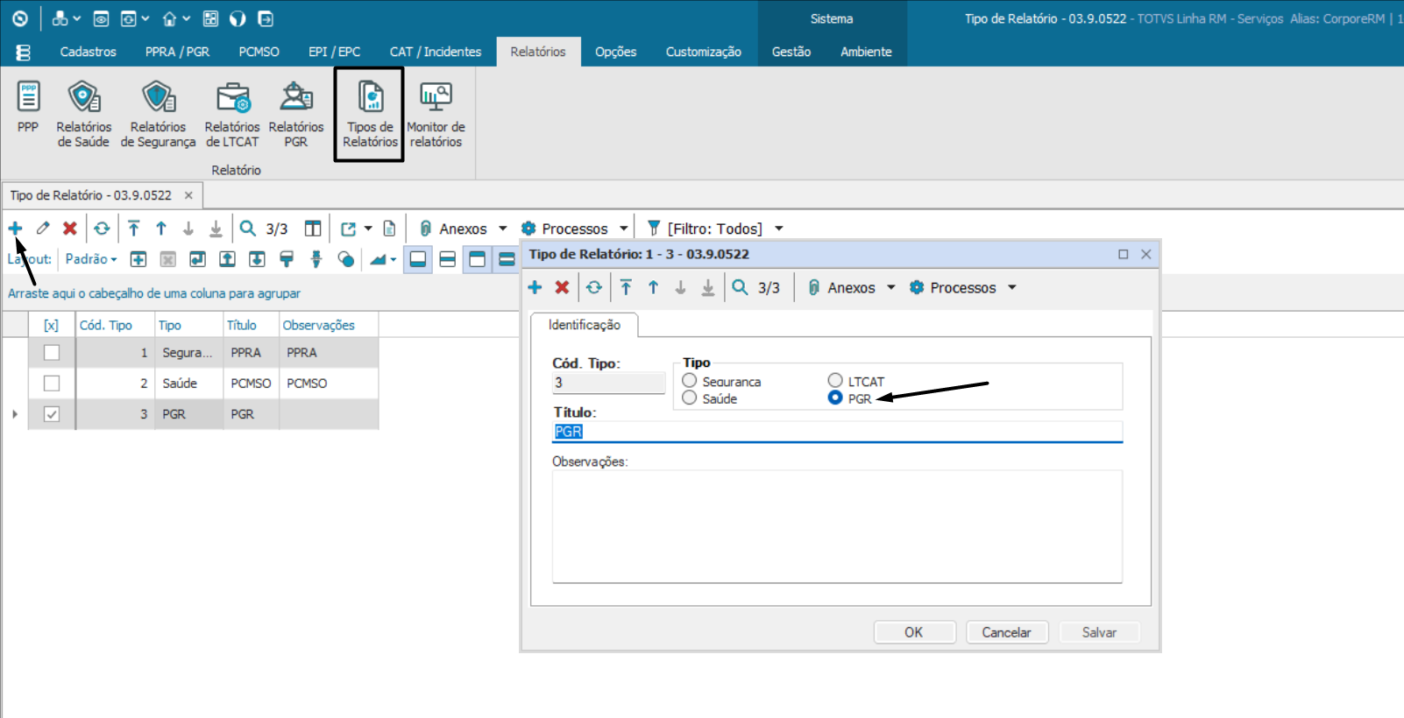Click into the Observações text area

(x=837, y=525)
